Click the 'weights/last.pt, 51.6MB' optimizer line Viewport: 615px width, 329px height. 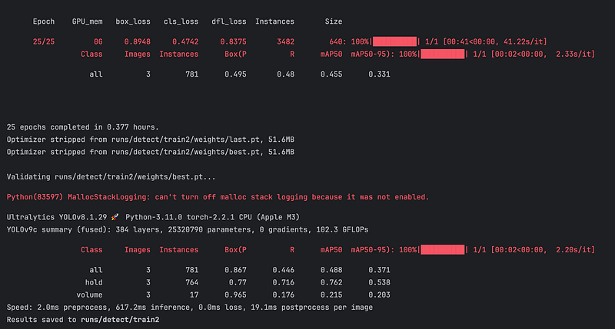point(151,140)
